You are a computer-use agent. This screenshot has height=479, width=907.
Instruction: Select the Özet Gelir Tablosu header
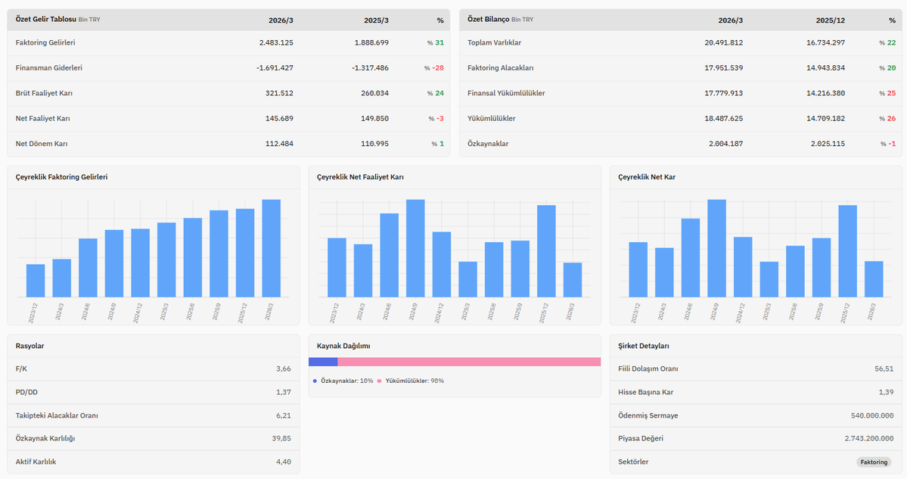coord(45,19)
